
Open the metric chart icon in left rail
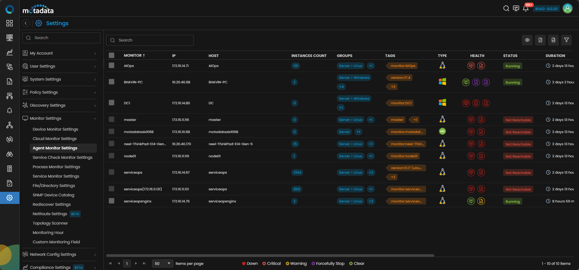(x=9, y=52)
